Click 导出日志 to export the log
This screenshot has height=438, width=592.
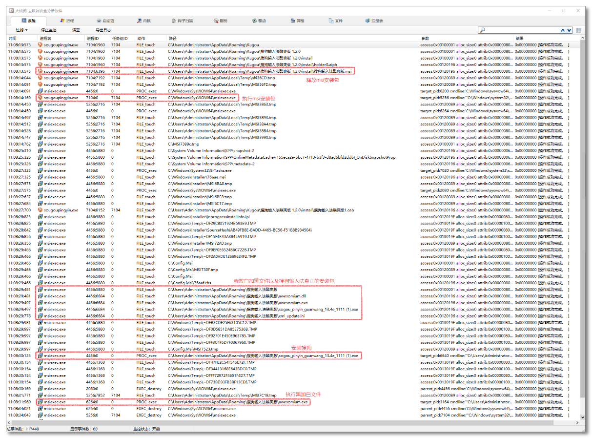pos(102,30)
